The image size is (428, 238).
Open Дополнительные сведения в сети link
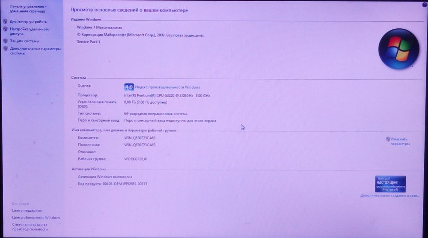click(x=389, y=196)
